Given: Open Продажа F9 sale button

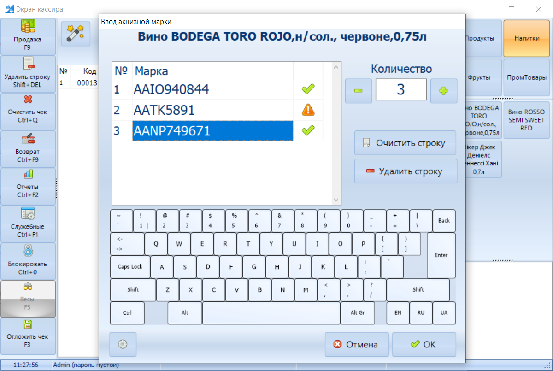Looking at the screenshot, I should (28, 36).
